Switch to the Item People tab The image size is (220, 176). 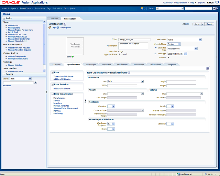[x=91, y=65]
